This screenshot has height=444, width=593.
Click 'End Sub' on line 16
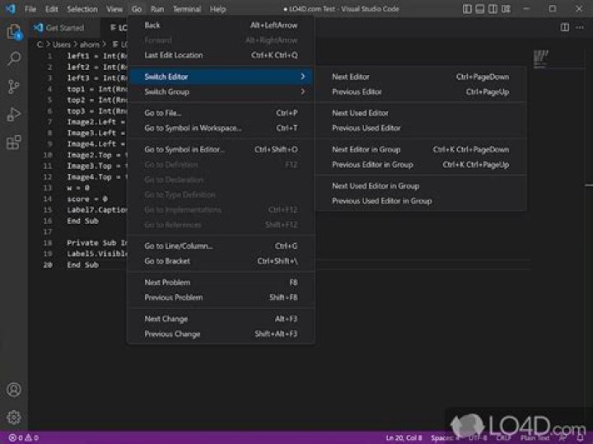83,221
